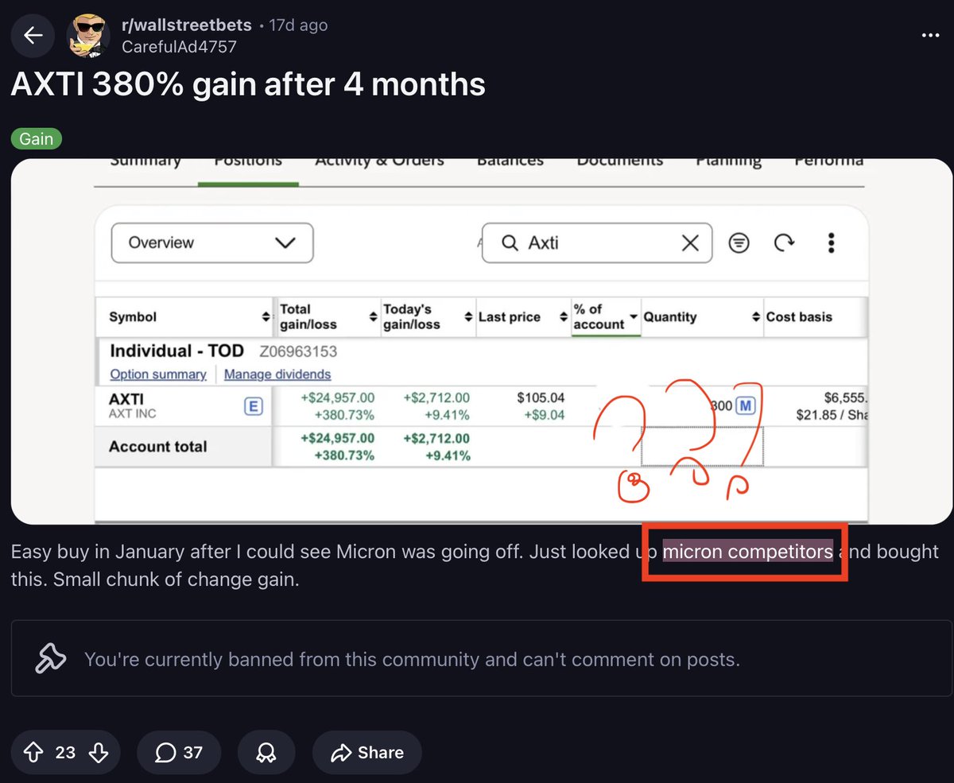Click the pin icon in banned notice
This screenshot has height=783, width=954.
[x=51, y=658]
